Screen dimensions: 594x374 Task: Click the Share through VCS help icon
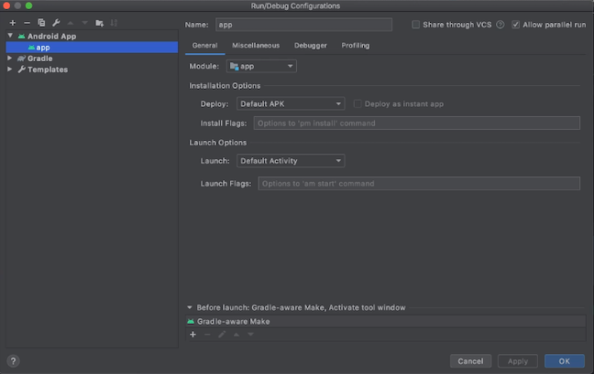click(500, 25)
